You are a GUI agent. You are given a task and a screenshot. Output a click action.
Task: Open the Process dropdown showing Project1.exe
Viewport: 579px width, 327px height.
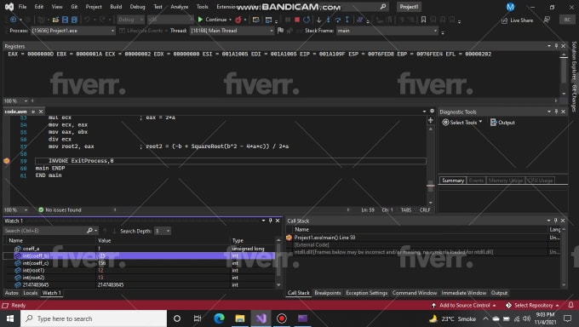coord(73,31)
